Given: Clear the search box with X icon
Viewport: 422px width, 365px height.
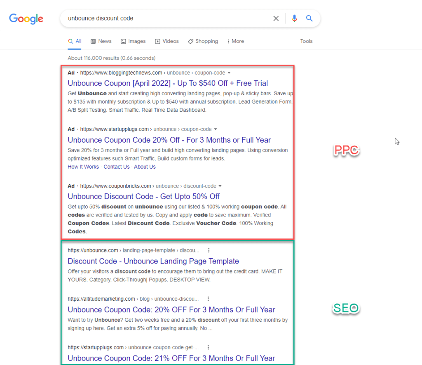Looking at the screenshot, I should pyautogui.click(x=276, y=18).
